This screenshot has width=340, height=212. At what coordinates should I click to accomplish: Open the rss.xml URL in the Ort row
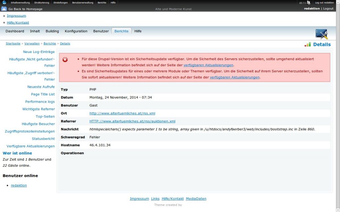pyautogui.click(x=122, y=113)
